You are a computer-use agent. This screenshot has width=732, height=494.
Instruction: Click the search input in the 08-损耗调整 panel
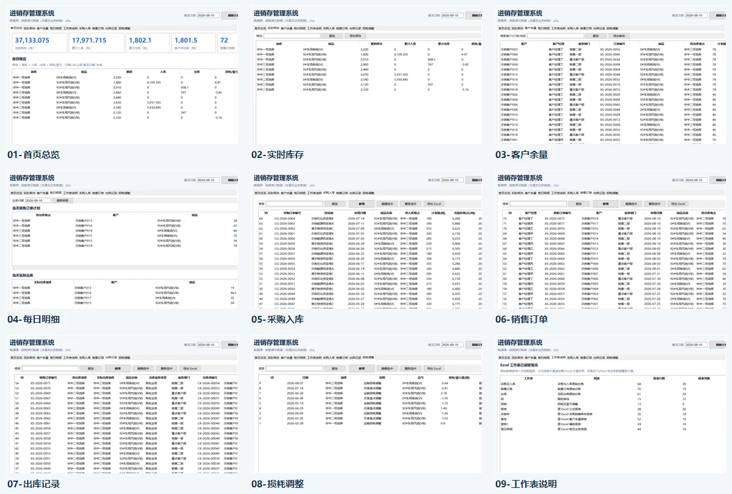coord(295,368)
